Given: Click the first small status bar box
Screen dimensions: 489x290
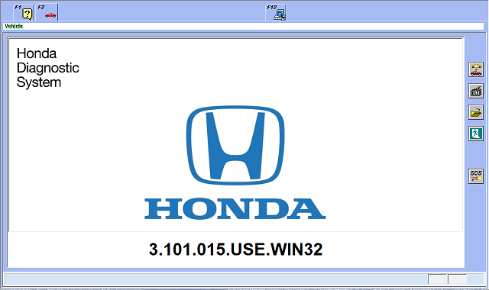Looking at the screenshot, I should pyautogui.click(x=437, y=279).
